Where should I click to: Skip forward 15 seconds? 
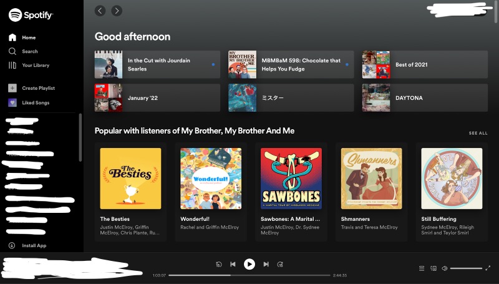point(280,264)
